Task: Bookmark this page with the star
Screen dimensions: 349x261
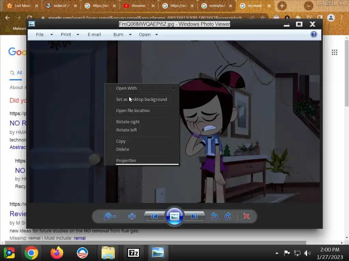Action: click(263, 18)
